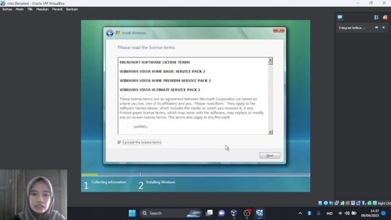
Task: Click the 'WINDOWS VISTA HOME PREMIUM SERVICE PACK 2' line
Action: 165,81
